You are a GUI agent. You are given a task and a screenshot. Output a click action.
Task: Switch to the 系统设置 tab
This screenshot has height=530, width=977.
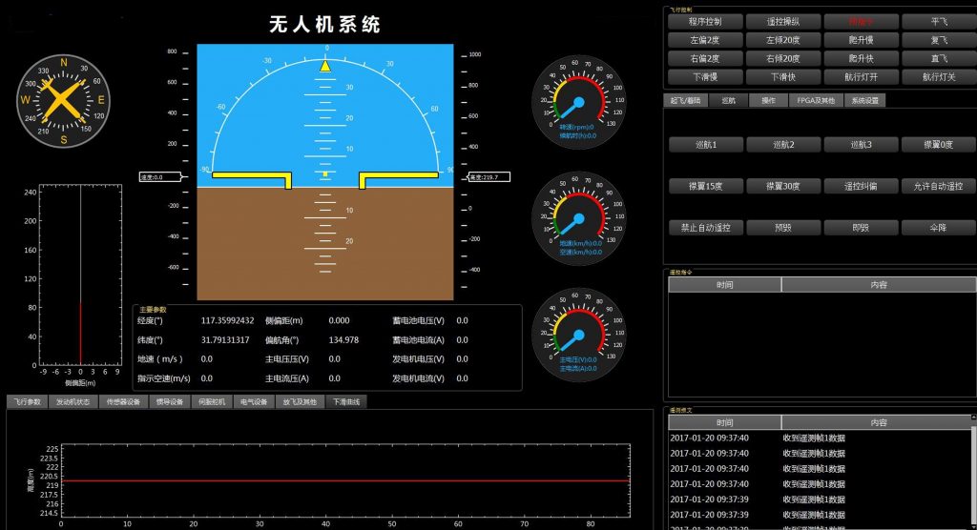(865, 100)
